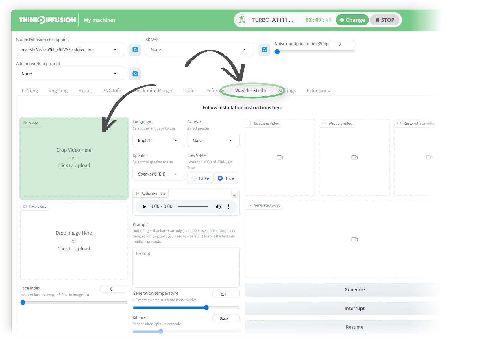Open the installation instructions link
Viewport: 477px width, 347px height.
[242, 108]
